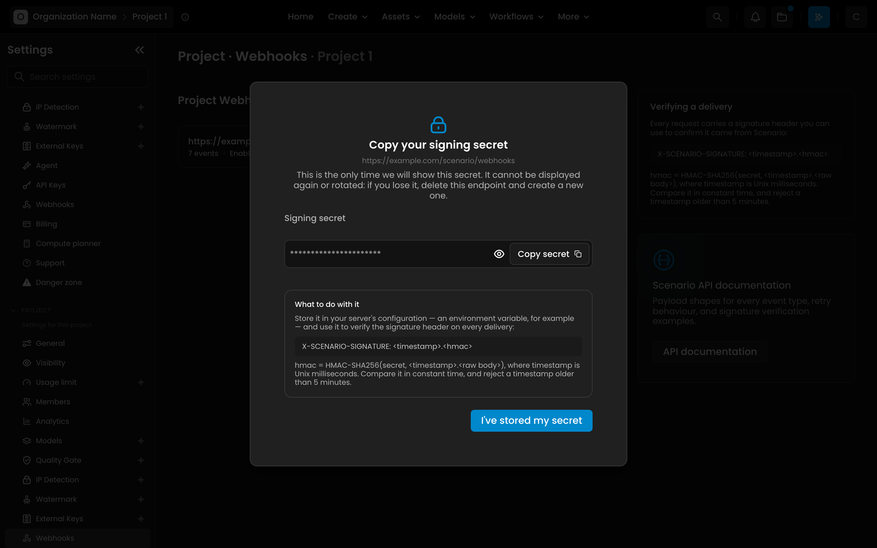The height and width of the screenshot is (548, 877).
Task: Open the Organization Name breadcrumb
Action: pyautogui.click(x=75, y=17)
